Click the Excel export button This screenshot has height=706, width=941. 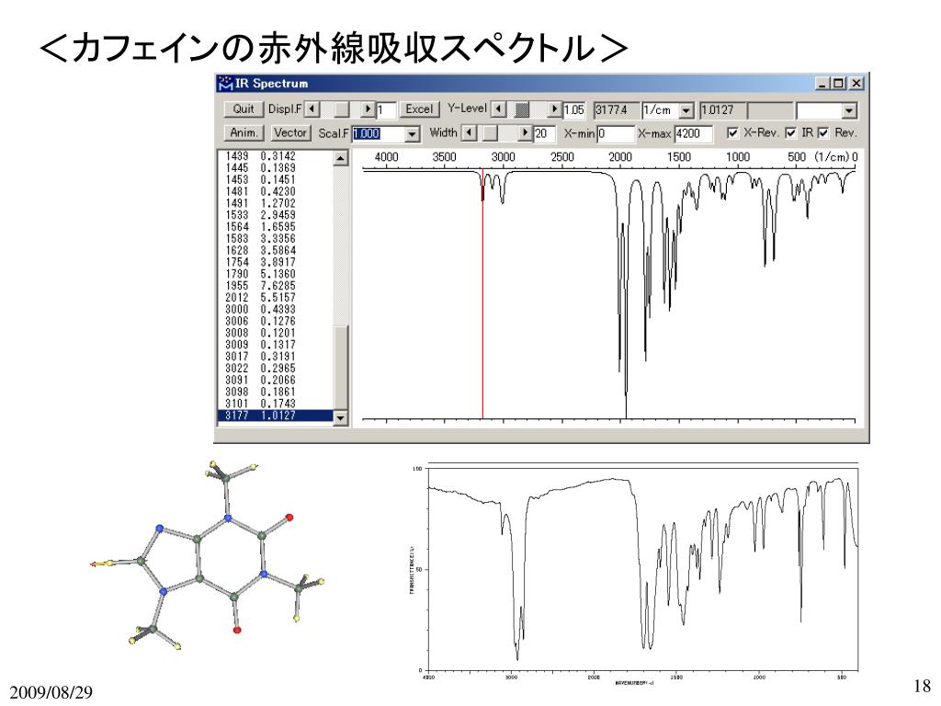point(419,109)
